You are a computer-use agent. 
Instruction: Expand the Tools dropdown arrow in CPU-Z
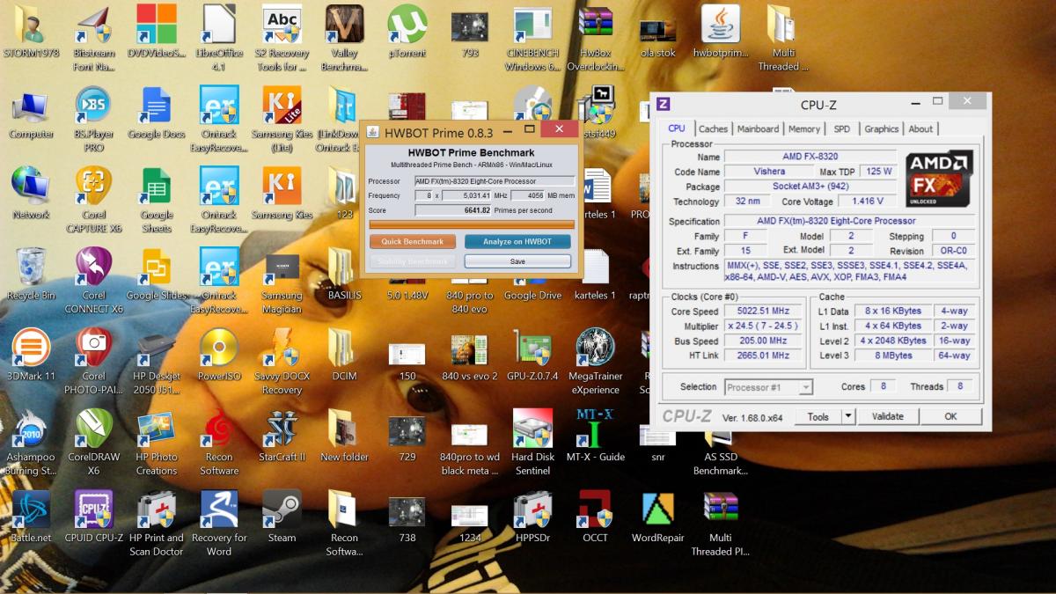[848, 416]
